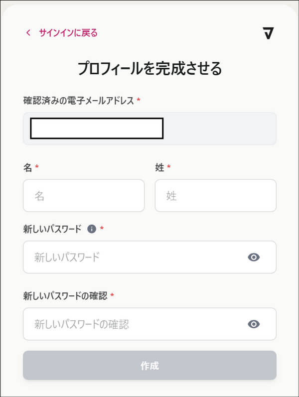The width and height of the screenshot is (299, 397).
Task: Click the プロフィールを完成させる heading
Action: coord(149,68)
